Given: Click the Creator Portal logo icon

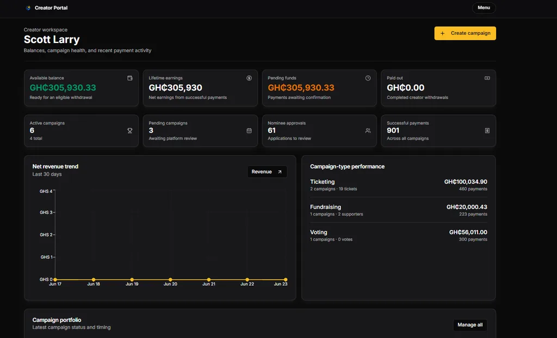Looking at the screenshot, I should click(28, 8).
